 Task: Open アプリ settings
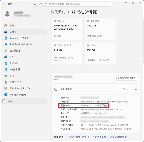point(25,57)
